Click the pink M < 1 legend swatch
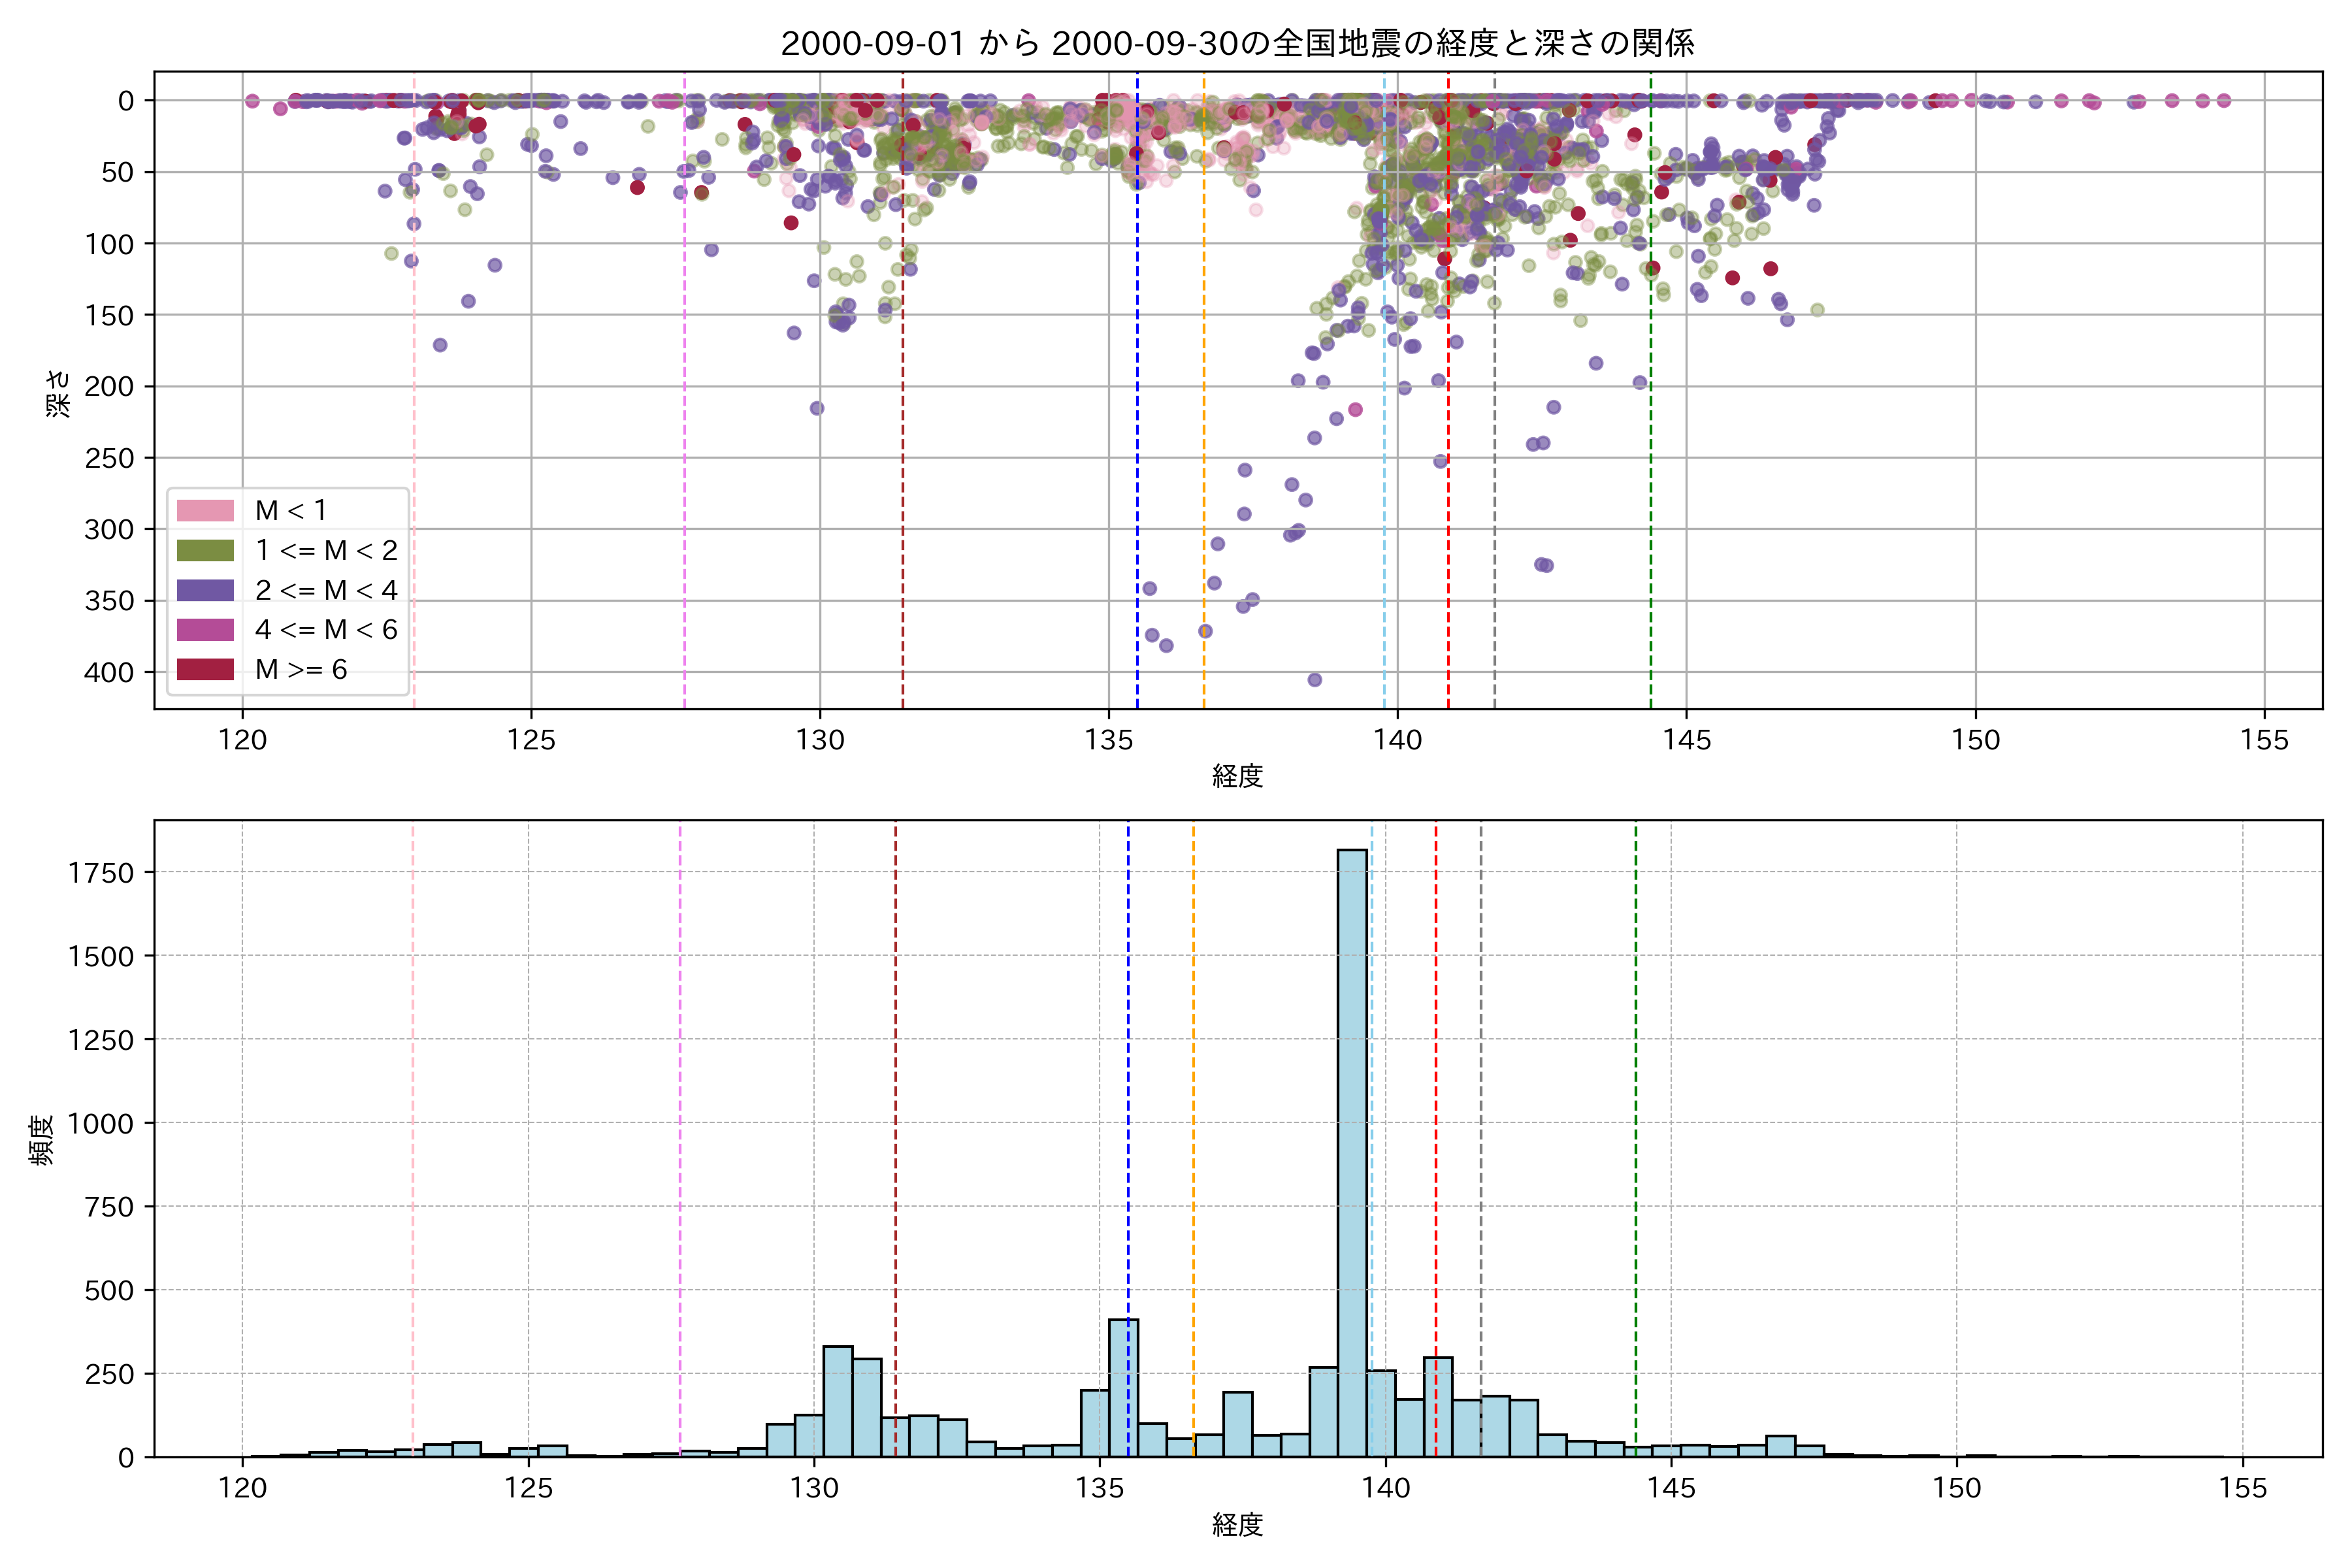The width and height of the screenshot is (2352, 1568). (205, 511)
